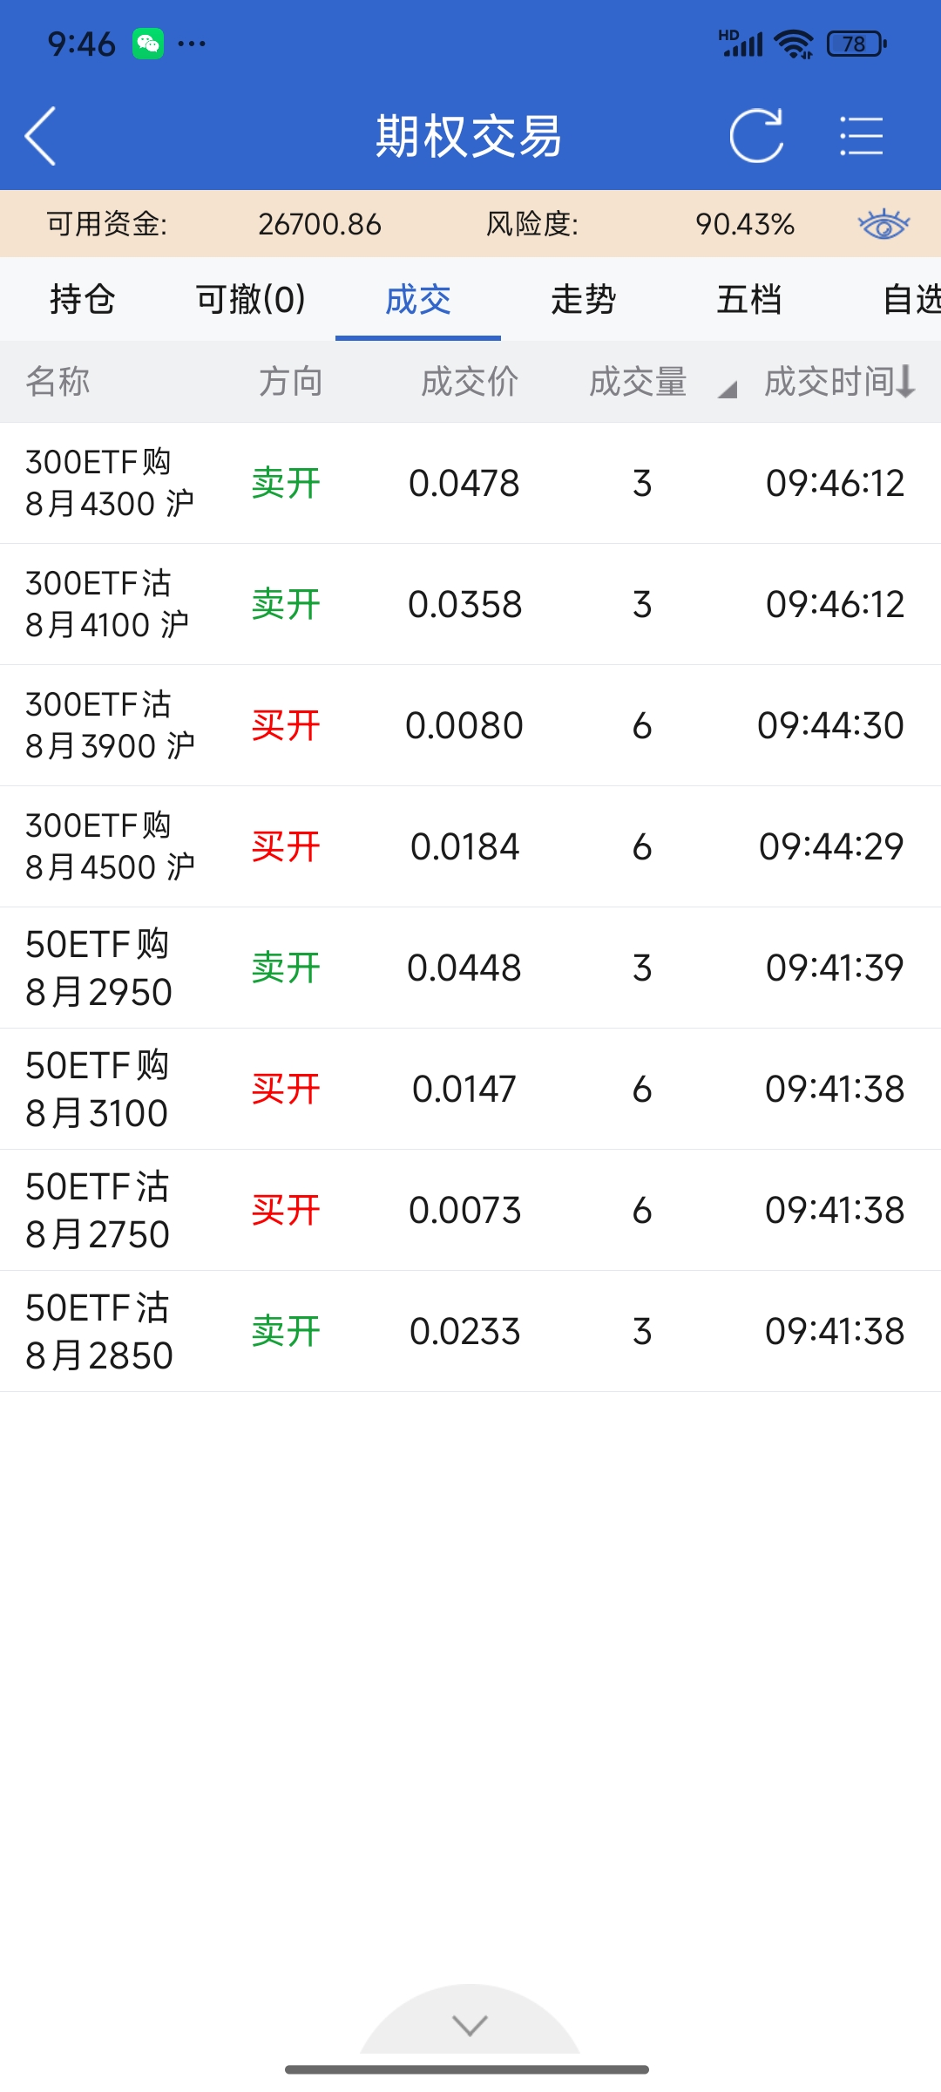Tap the 风险度 90.43% value
941x2092 pixels.
click(x=744, y=225)
